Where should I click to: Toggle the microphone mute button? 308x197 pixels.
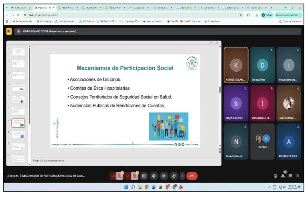tap(120, 176)
